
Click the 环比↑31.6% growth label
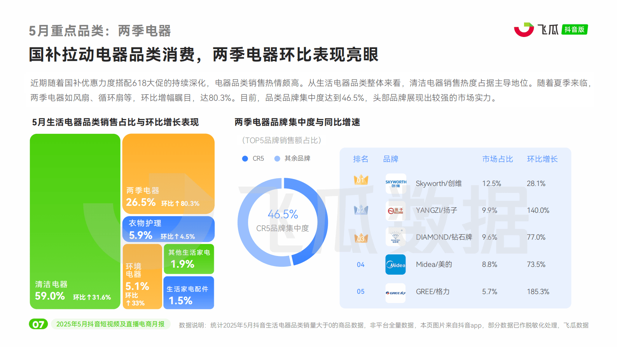pyautogui.click(x=92, y=297)
